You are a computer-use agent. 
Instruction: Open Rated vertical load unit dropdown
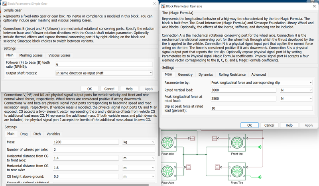[296, 90]
